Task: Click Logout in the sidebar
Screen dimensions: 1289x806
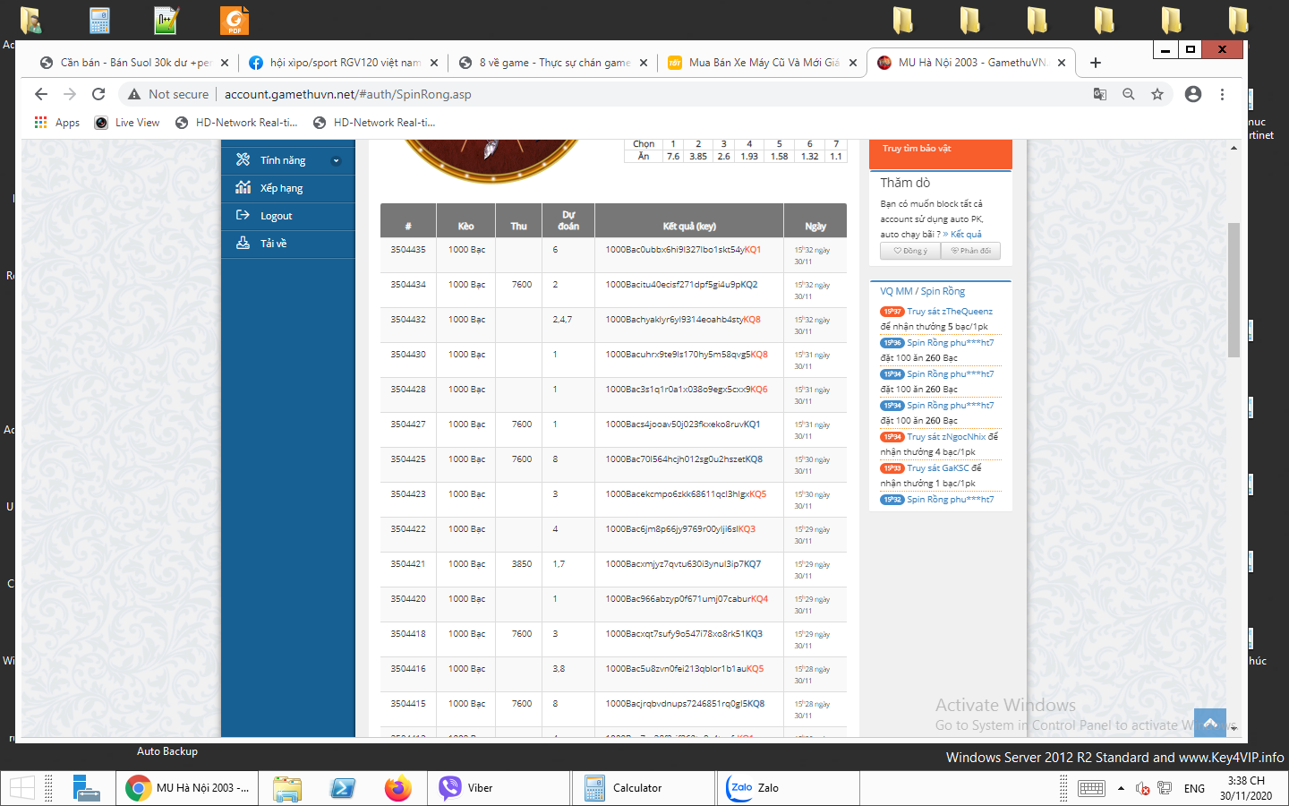Action: point(276,216)
